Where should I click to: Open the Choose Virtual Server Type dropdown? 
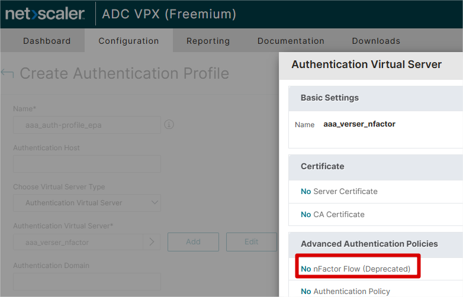(x=87, y=202)
